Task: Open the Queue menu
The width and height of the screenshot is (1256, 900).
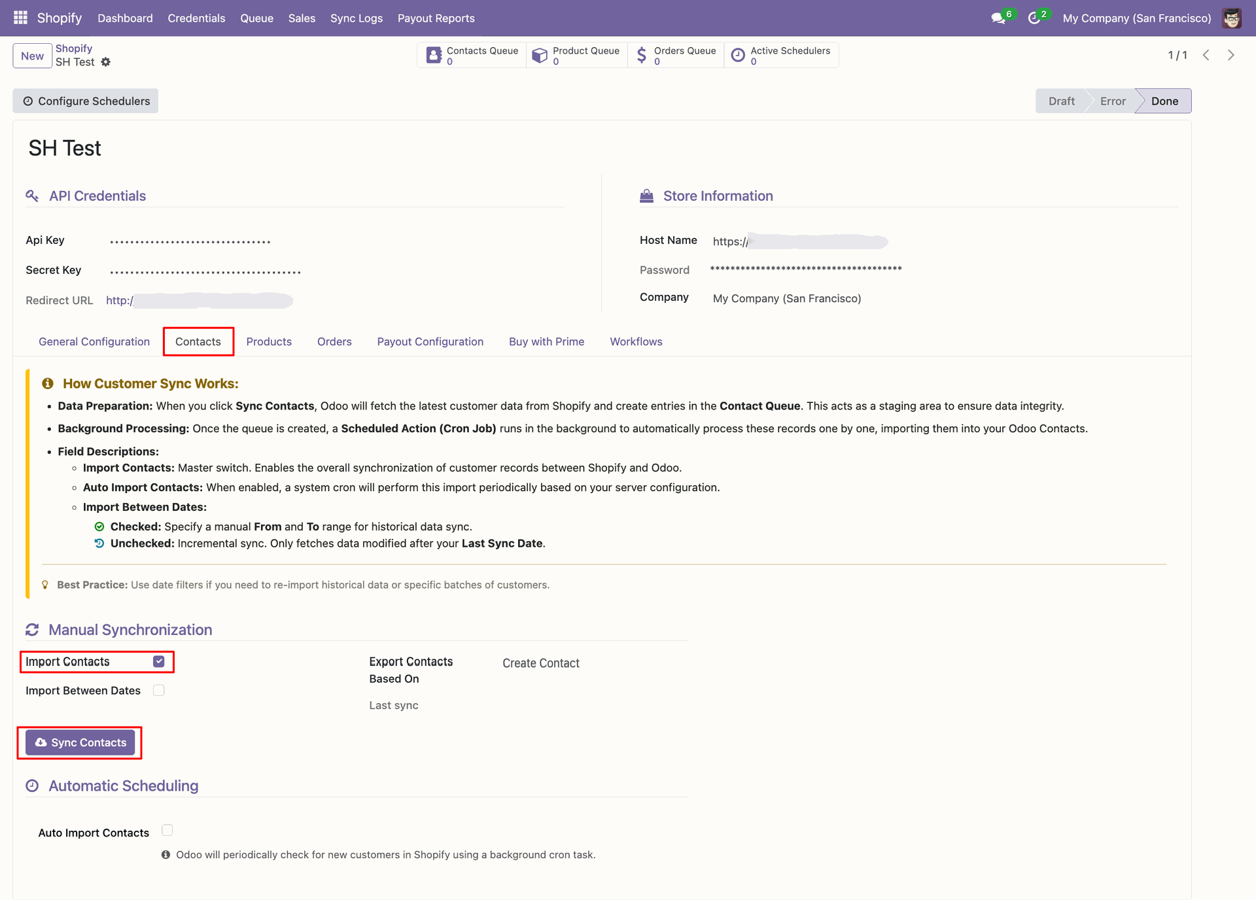Action: tap(256, 18)
